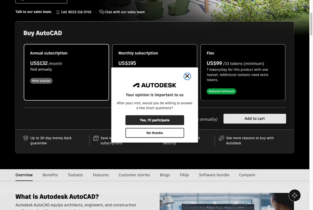Call sales at 8033 216 0745

pos(76,12)
